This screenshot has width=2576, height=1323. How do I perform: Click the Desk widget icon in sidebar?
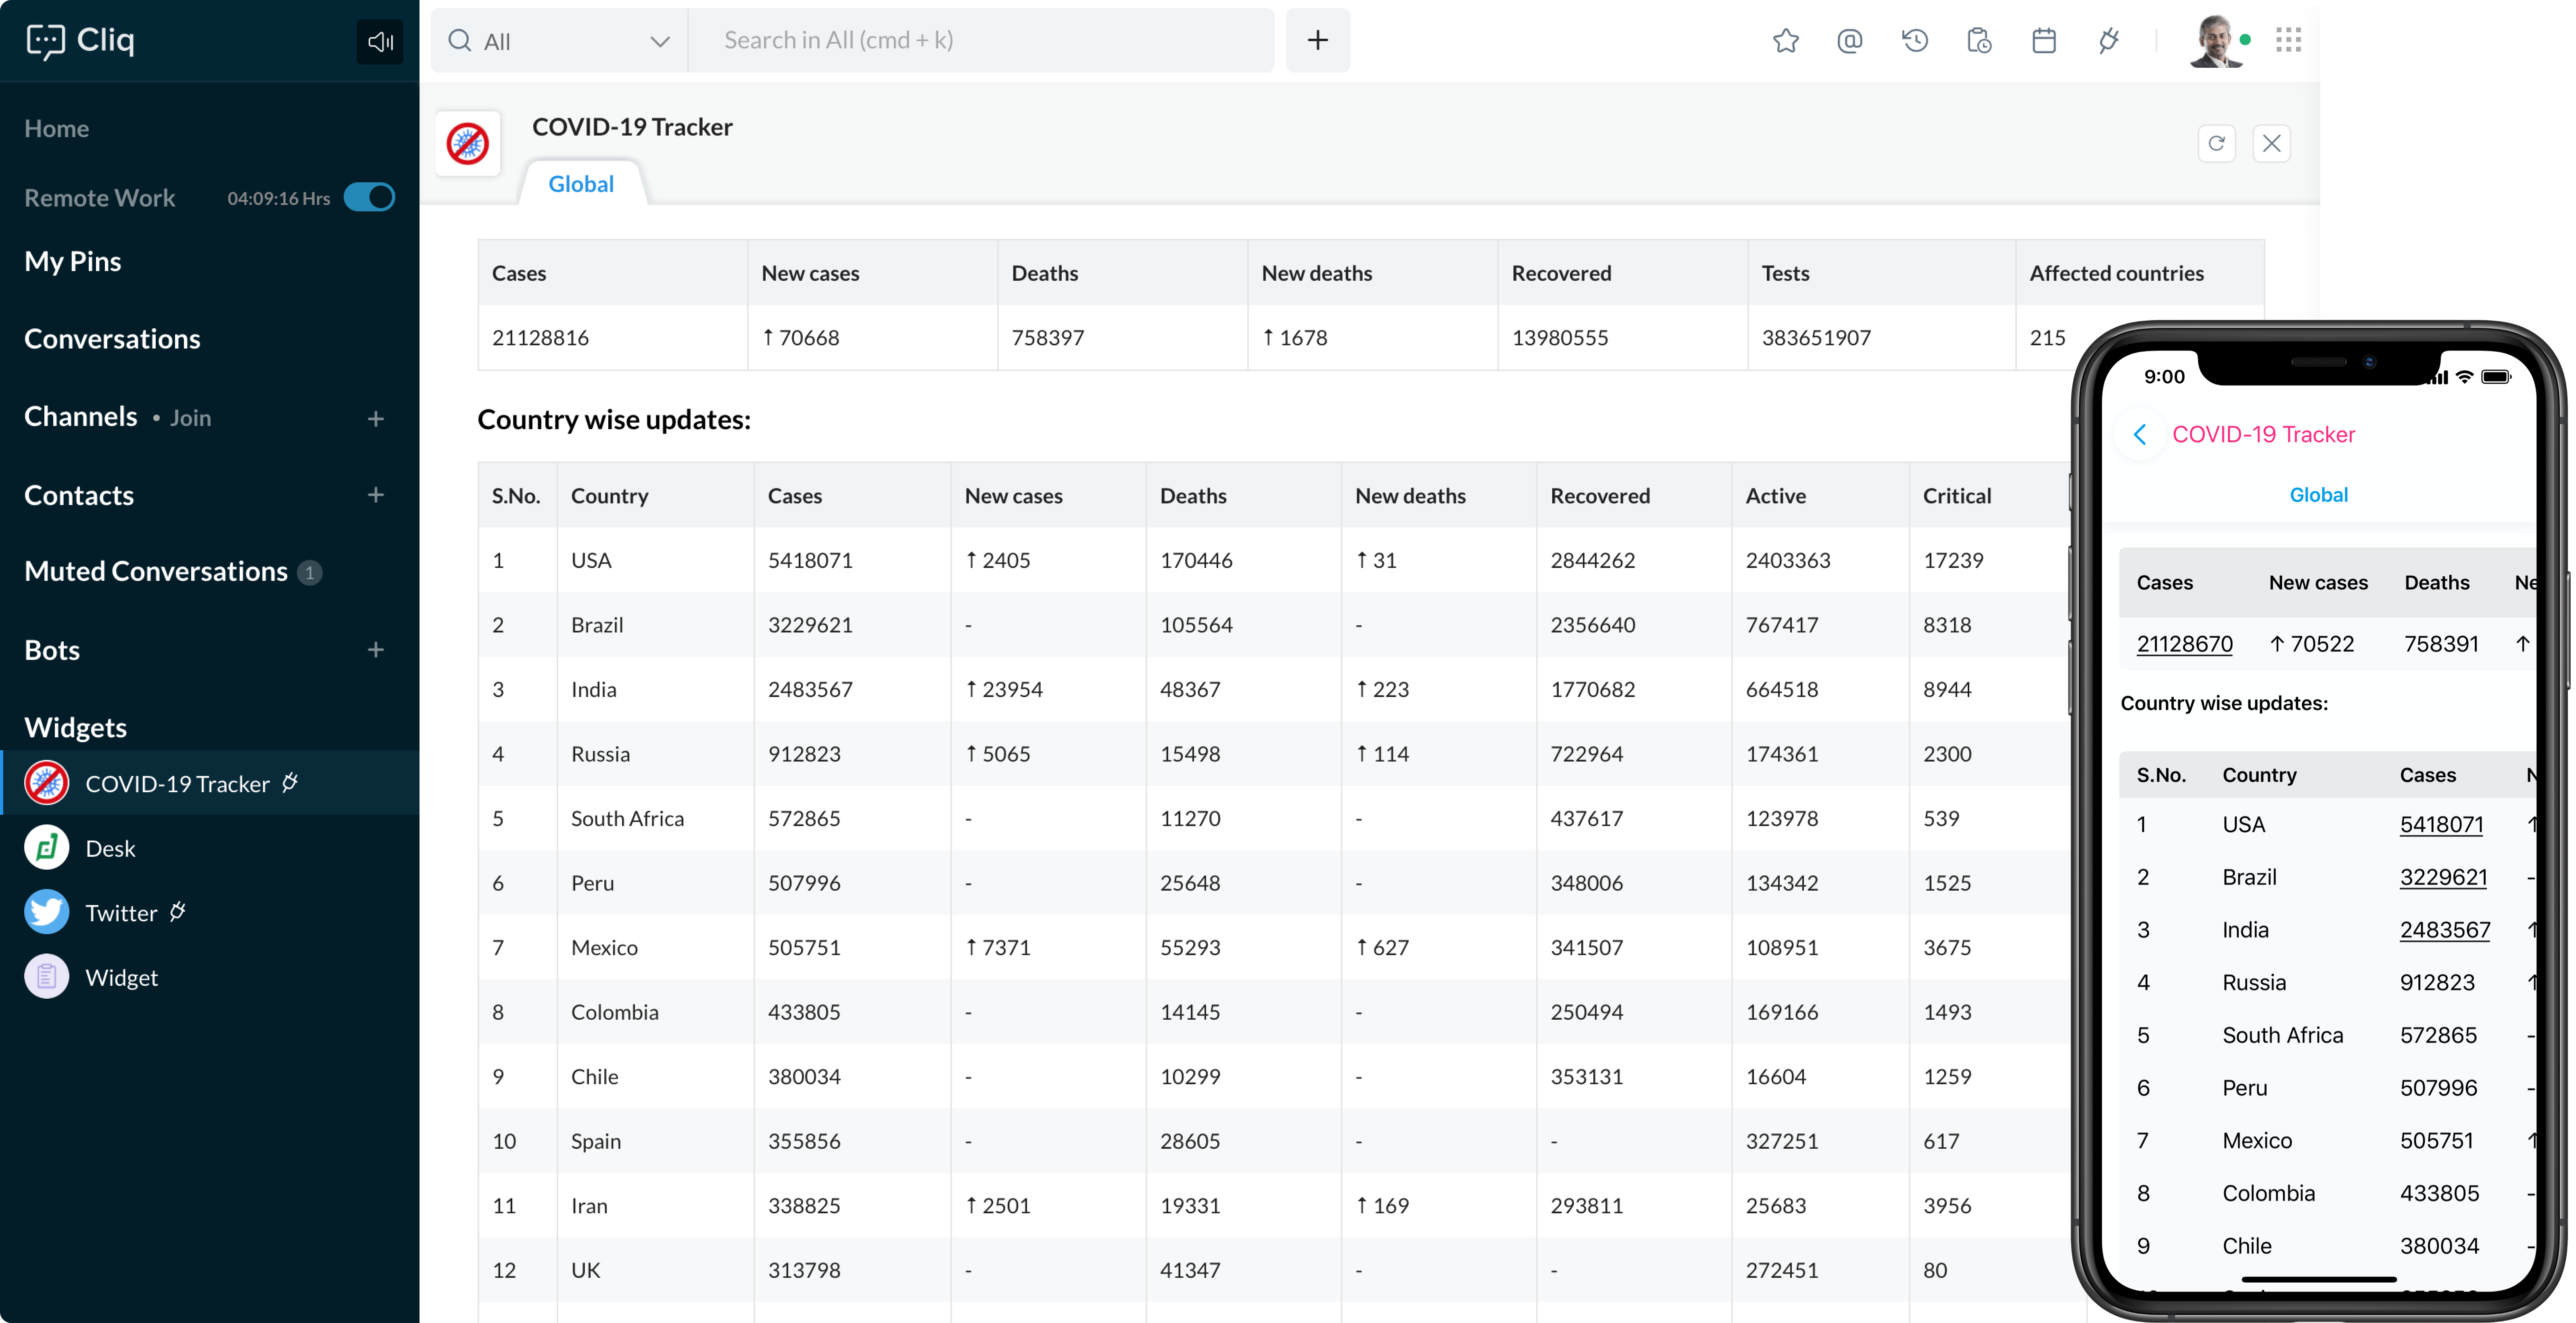click(46, 847)
